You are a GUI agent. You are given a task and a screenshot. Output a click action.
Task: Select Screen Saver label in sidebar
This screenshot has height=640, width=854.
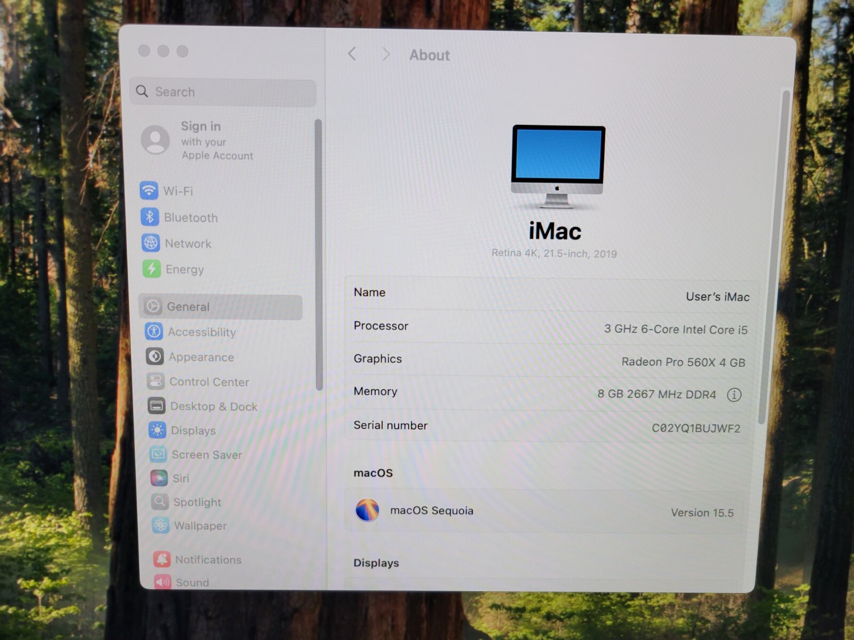point(207,454)
